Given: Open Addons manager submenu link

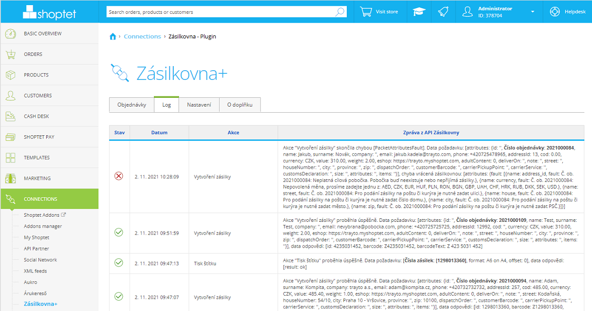Looking at the screenshot, I should click(43, 226).
